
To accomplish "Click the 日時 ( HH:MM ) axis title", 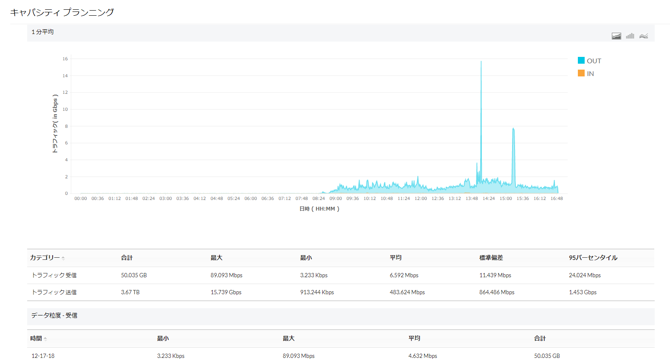I will (x=319, y=209).
